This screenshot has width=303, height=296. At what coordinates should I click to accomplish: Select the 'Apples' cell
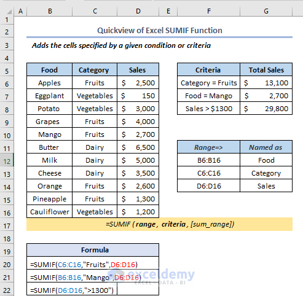click(x=49, y=83)
